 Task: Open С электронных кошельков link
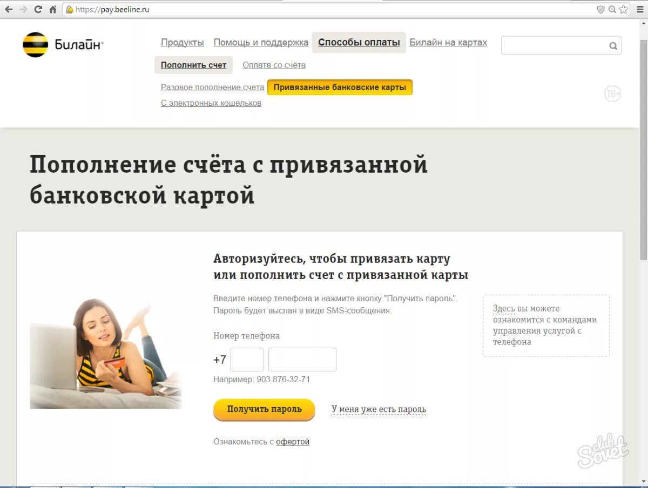click(211, 103)
